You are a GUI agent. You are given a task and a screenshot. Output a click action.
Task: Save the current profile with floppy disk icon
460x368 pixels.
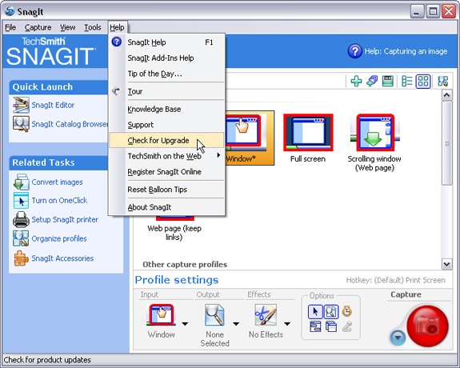(388, 82)
